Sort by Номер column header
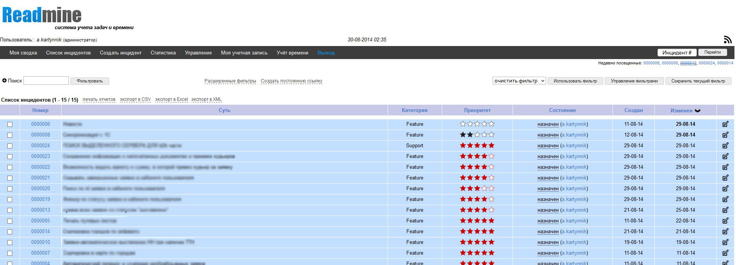 [40, 110]
